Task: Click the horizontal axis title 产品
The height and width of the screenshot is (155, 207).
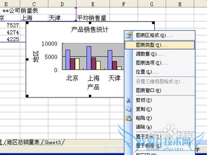Action: pos(93,87)
